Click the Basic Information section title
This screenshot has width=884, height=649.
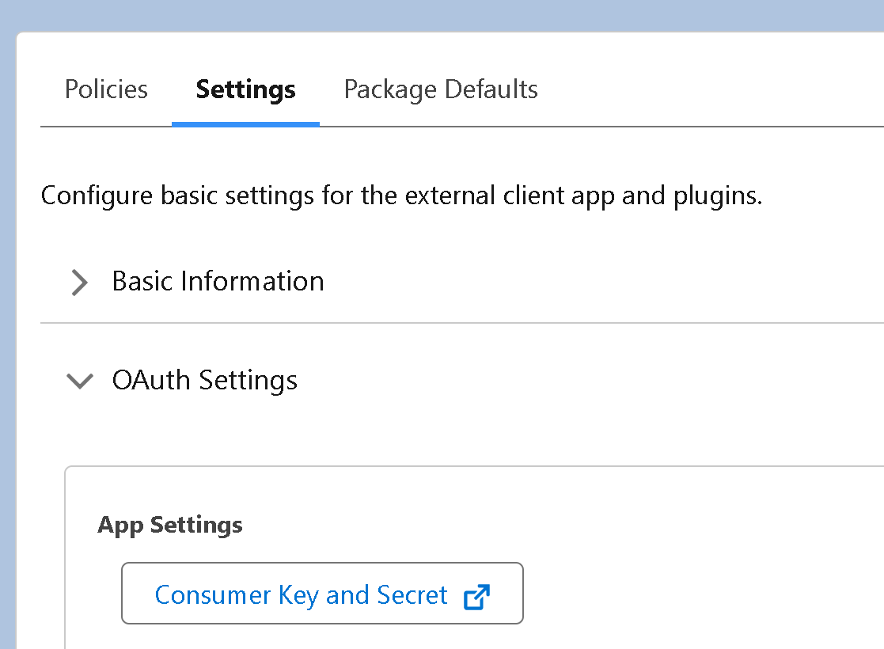pos(218,282)
